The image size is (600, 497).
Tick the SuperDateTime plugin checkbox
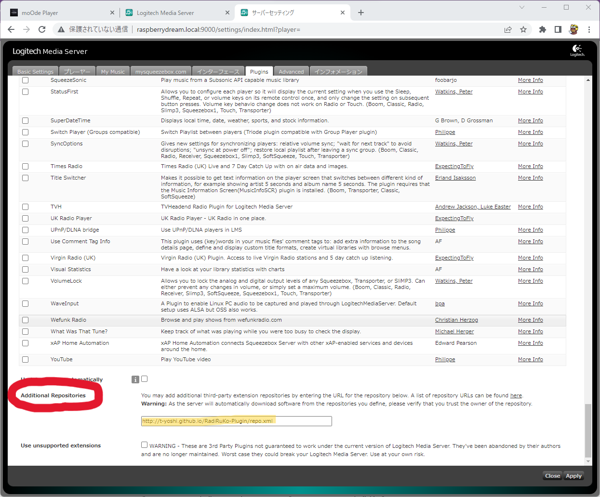click(x=26, y=120)
